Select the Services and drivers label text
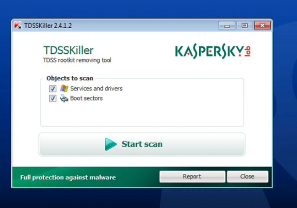297x208 pixels. (96, 88)
